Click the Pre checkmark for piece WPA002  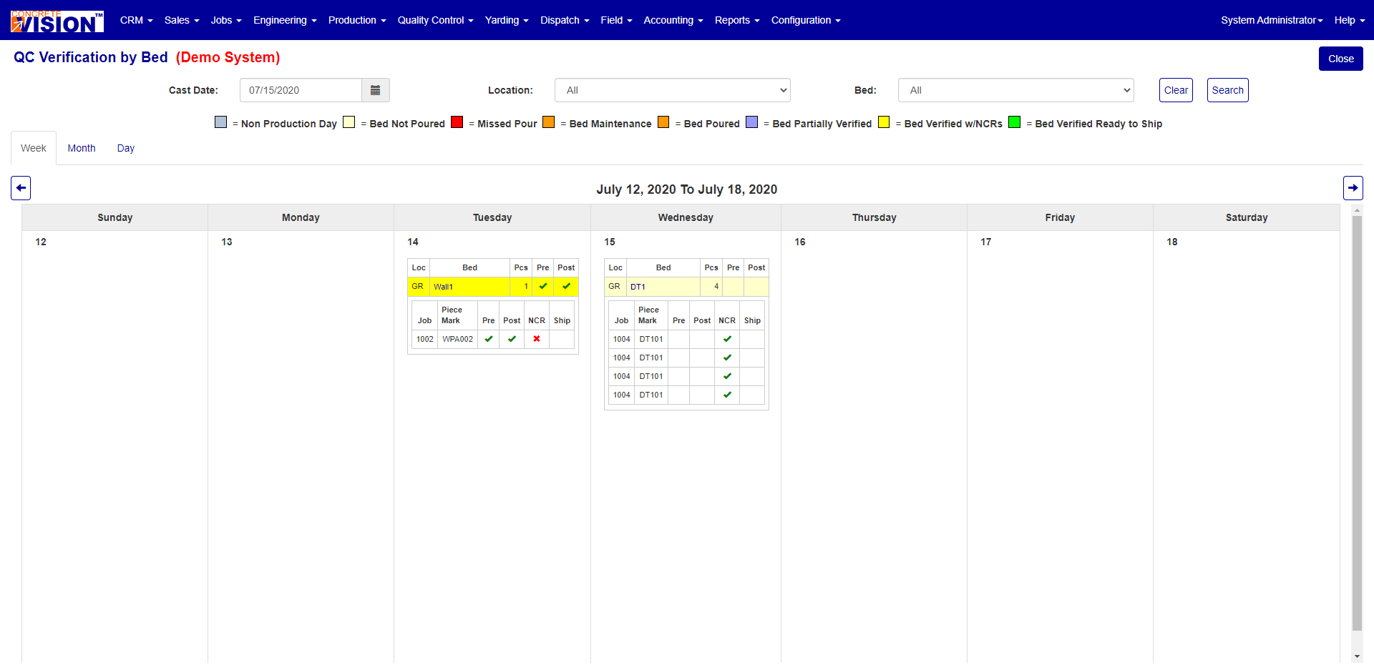489,339
